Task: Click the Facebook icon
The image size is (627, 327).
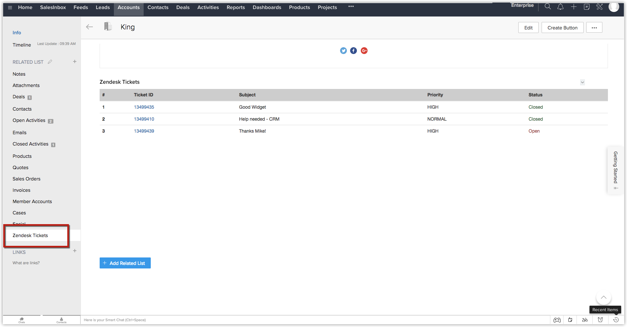Action: (x=354, y=51)
